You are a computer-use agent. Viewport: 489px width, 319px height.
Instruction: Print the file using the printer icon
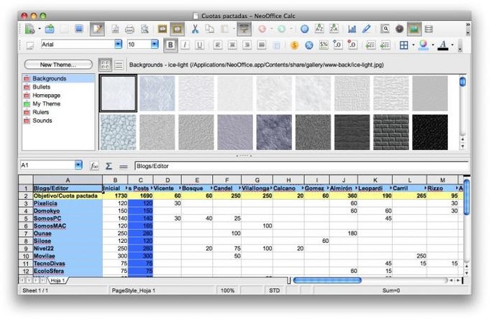(129, 29)
